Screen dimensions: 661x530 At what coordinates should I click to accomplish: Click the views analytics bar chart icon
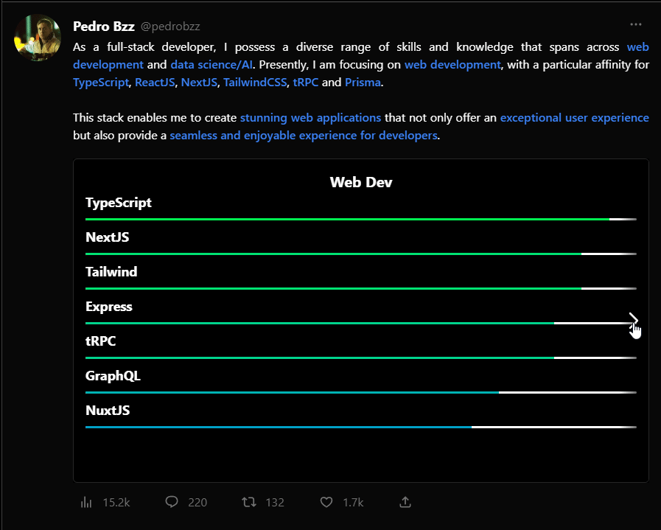click(86, 502)
